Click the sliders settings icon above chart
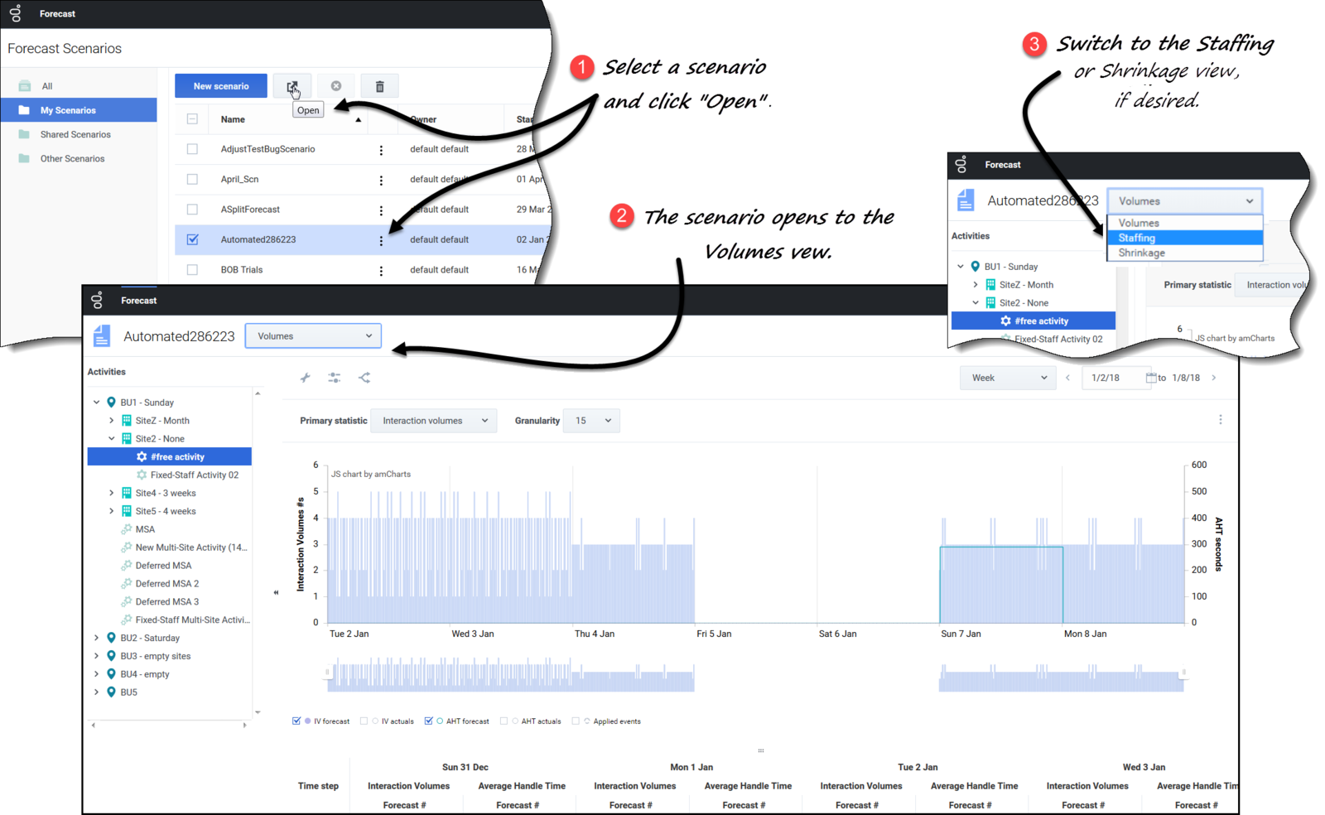The height and width of the screenshot is (815, 1325). (x=335, y=378)
